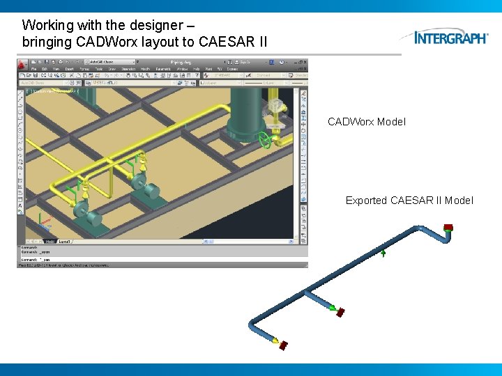
Task: Click the Fillet tool in Modify toolbar
Action: point(303,187)
